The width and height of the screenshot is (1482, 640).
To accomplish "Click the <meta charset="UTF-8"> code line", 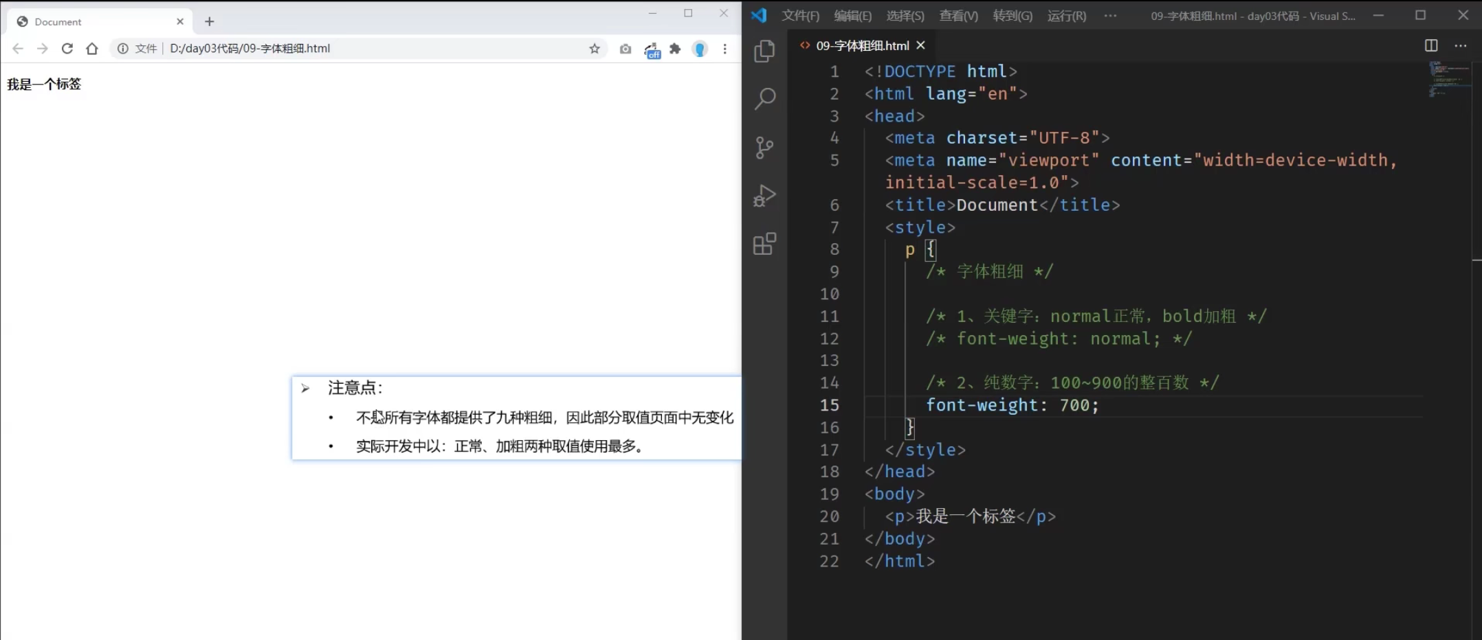I will pyautogui.click(x=997, y=138).
